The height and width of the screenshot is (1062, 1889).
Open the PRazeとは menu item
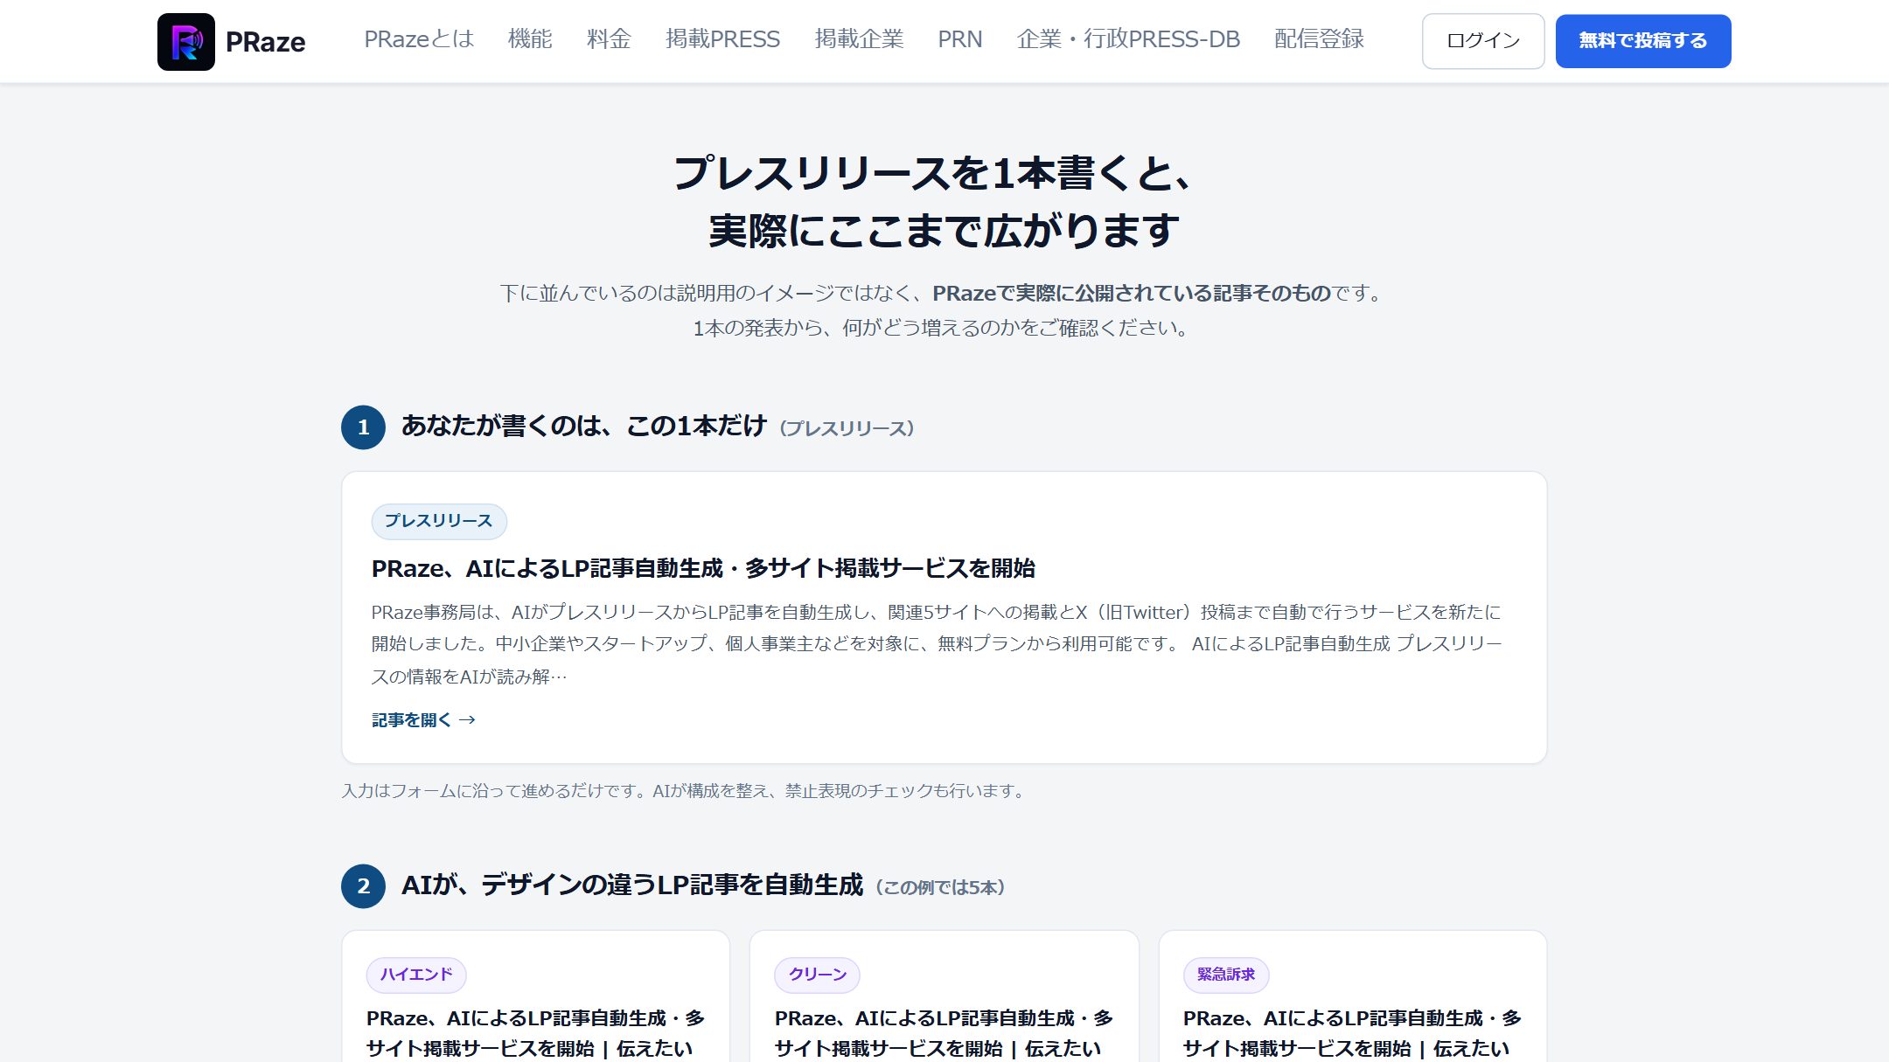click(419, 39)
